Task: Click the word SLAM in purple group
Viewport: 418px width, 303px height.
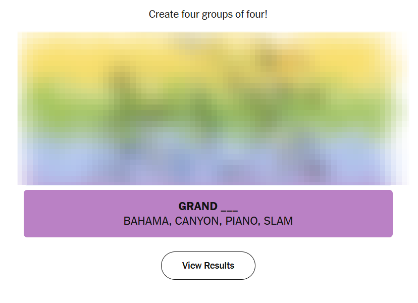Action: pyautogui.click(x=278, y=221)
